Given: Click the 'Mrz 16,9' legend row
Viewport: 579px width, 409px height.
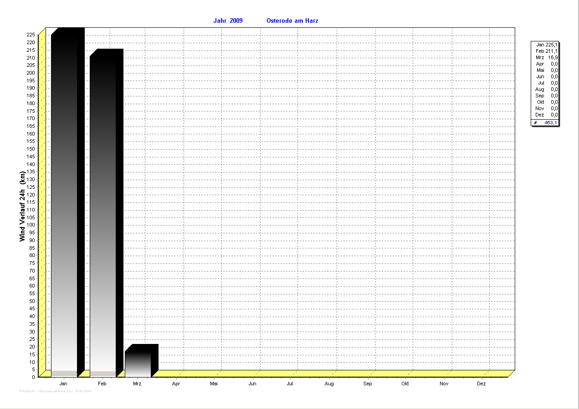Looking at the screenshot, I should point(545,57).
